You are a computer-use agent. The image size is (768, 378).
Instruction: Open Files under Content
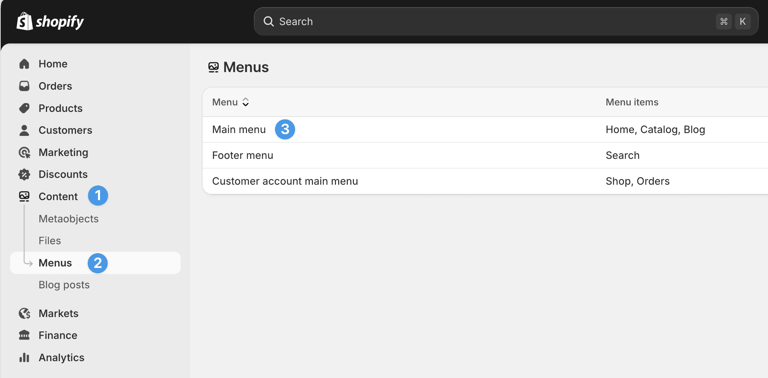coord(50,241)
